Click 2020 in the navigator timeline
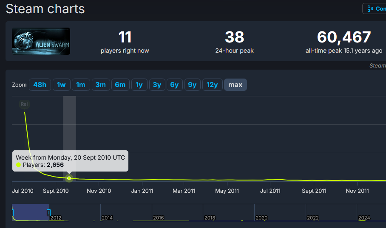 pyautogui.click(x=261, y=218)
